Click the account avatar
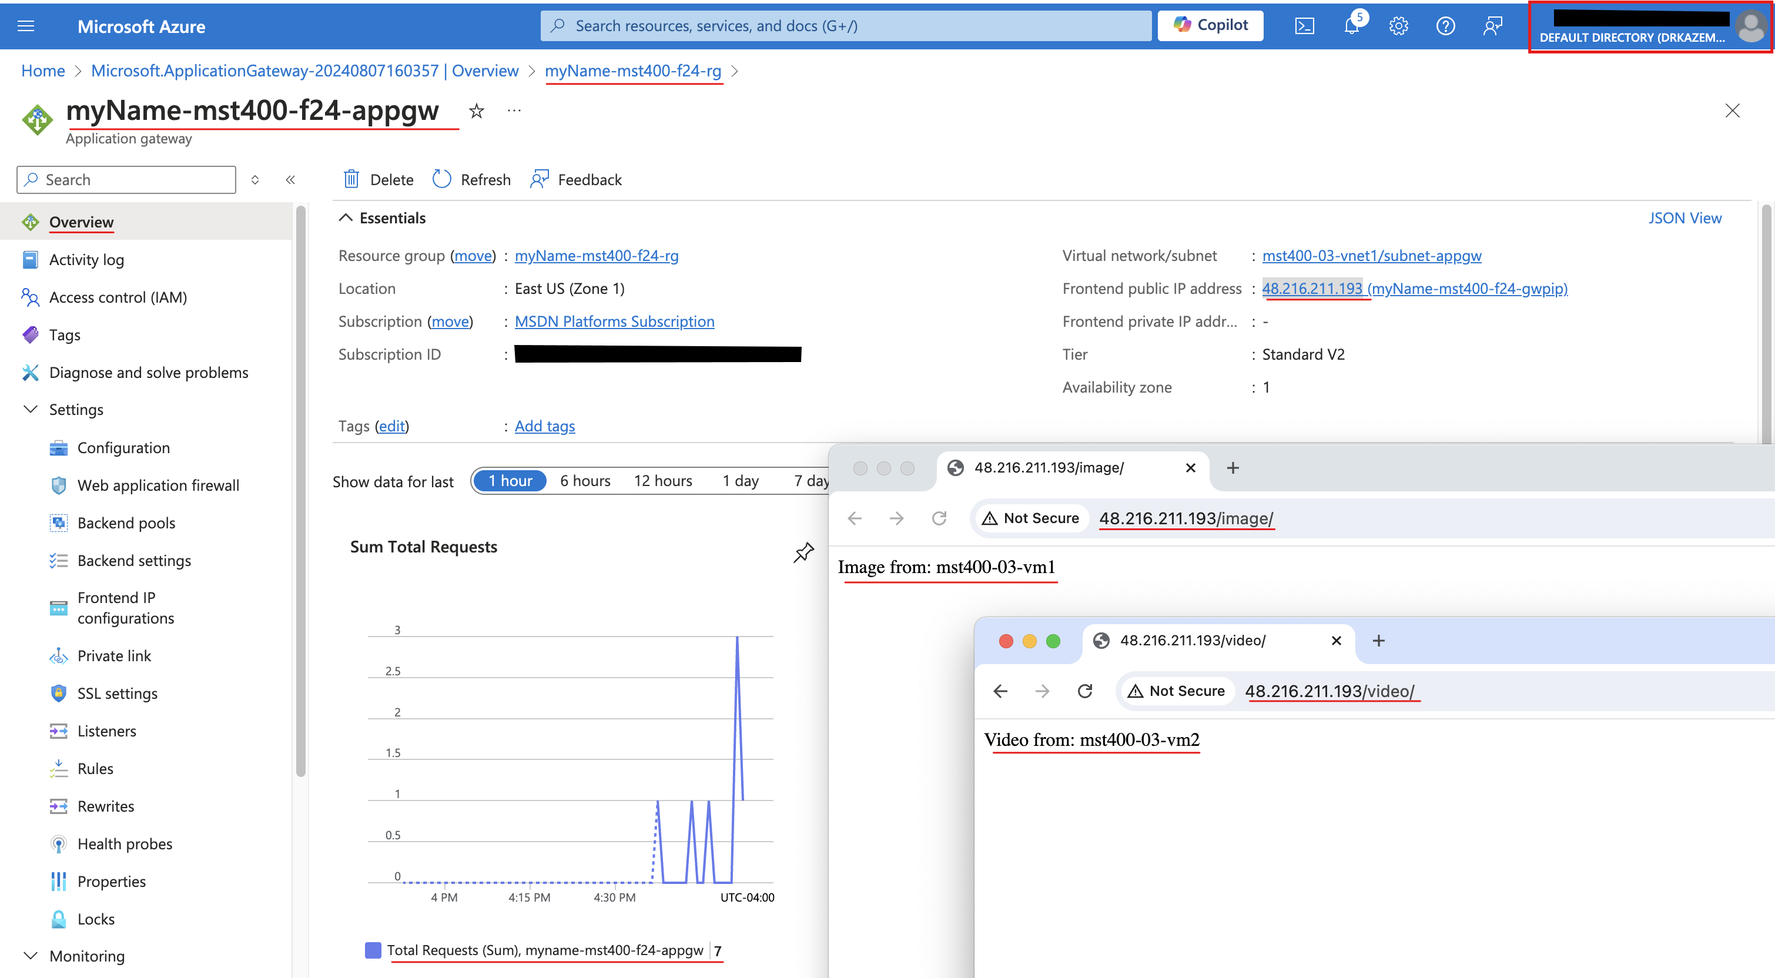 point(1750,26)
